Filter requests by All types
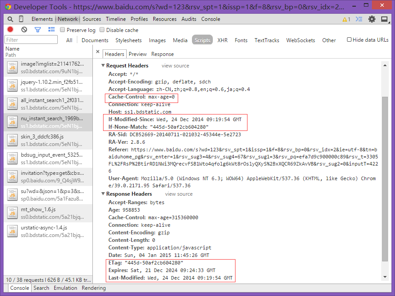This screenshot has width=395, height=296. tap(69, 40)
